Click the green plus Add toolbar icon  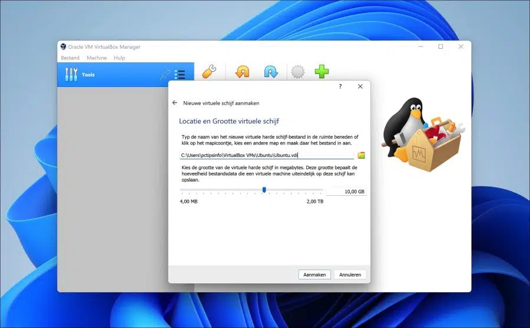point(322,72)
